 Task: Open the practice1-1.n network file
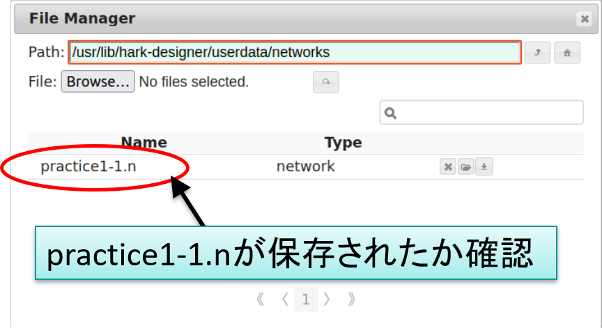465,167
